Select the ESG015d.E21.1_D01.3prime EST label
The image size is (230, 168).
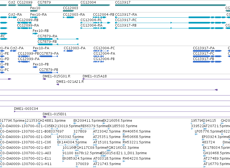click(x=124, y=153)
